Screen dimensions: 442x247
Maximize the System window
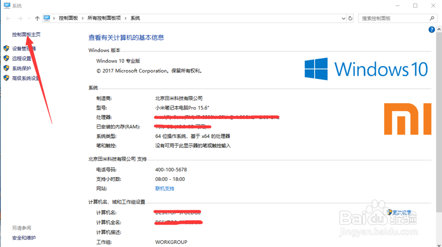click(415, 6)
